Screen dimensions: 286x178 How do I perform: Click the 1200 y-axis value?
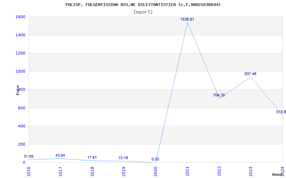click(x=20, y=53)
